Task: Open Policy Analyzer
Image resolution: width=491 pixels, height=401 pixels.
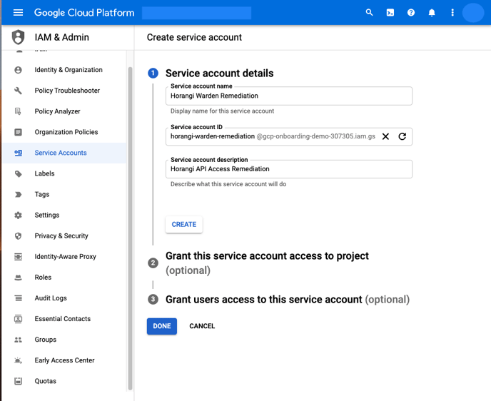Action: (57, 111)
